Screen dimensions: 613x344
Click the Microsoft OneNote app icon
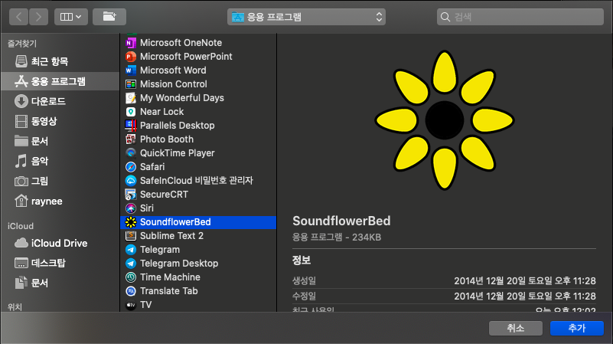[x=131, y=43]
